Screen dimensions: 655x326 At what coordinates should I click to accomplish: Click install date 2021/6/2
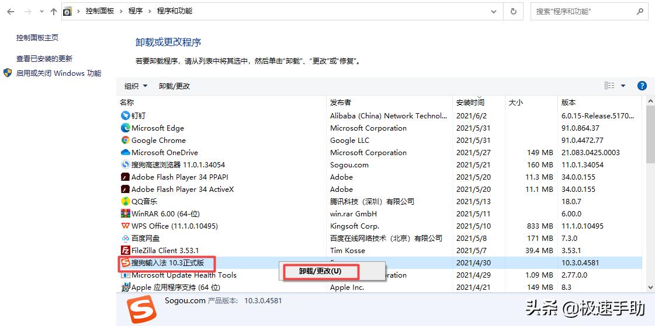(x=471, y=116)
